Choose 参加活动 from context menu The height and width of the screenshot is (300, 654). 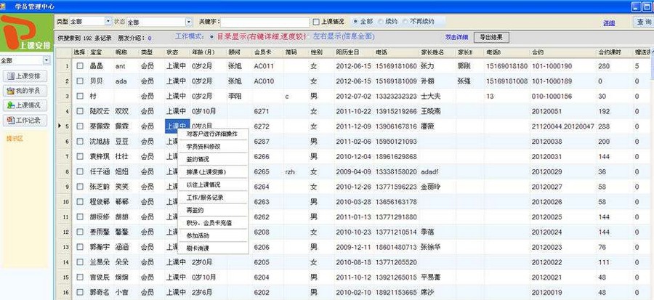coord(213,235)
